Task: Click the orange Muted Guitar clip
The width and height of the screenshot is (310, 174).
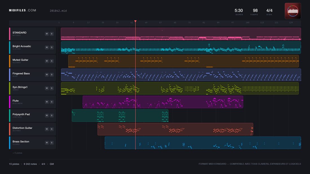Action: tap(183, 61)
